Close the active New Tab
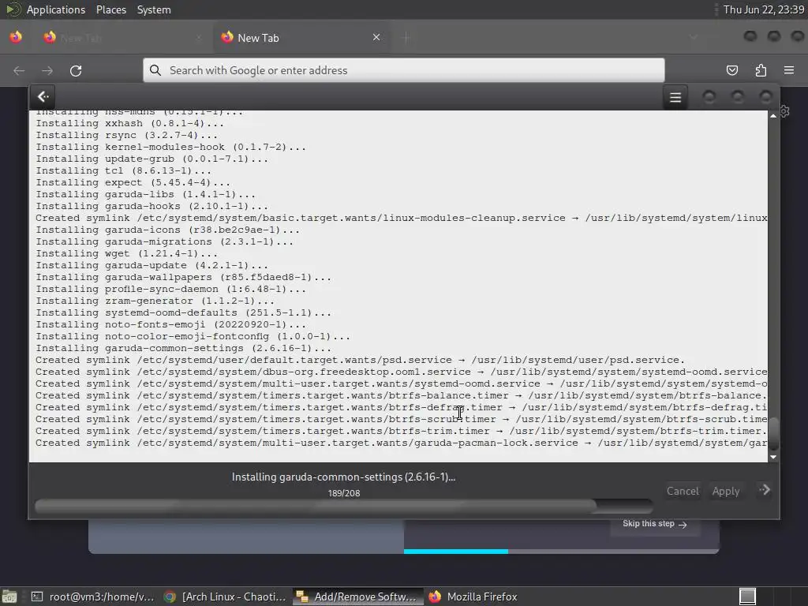808x606 pixels. click(x=376, y=37)
